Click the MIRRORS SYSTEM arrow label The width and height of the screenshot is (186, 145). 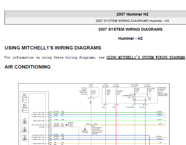click(85, 132)
